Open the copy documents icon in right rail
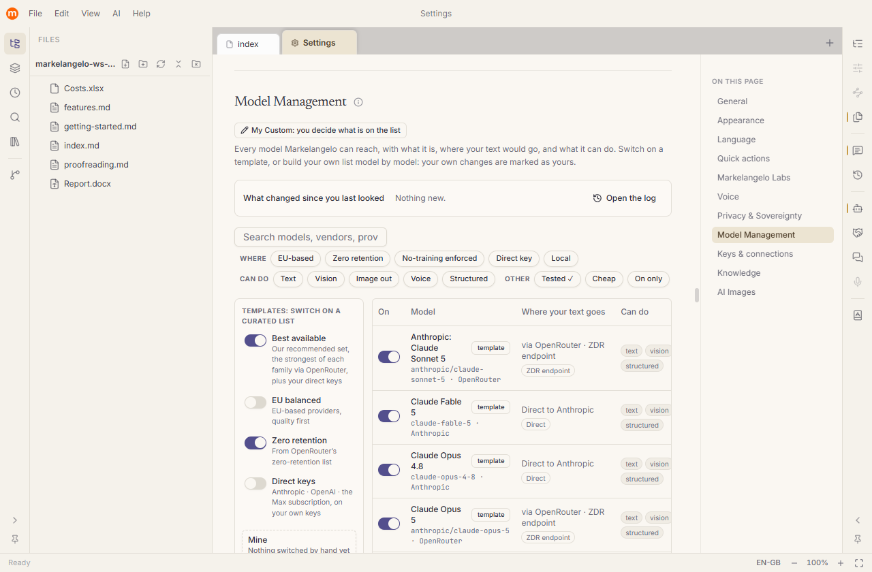This screenshot has height=572, width=872. click(858, 117)
